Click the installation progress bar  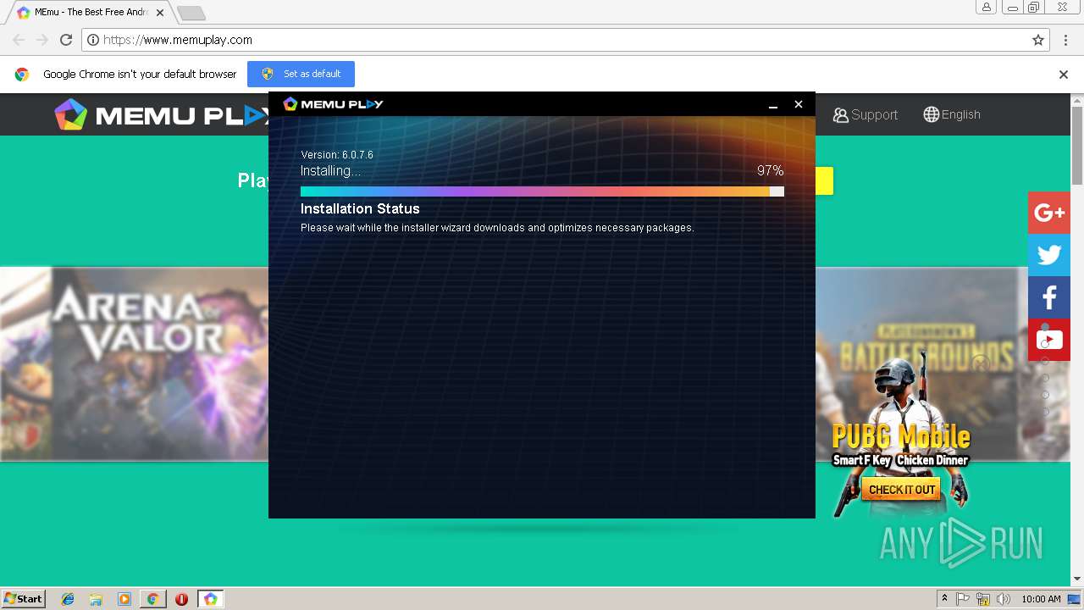point(542,191)
